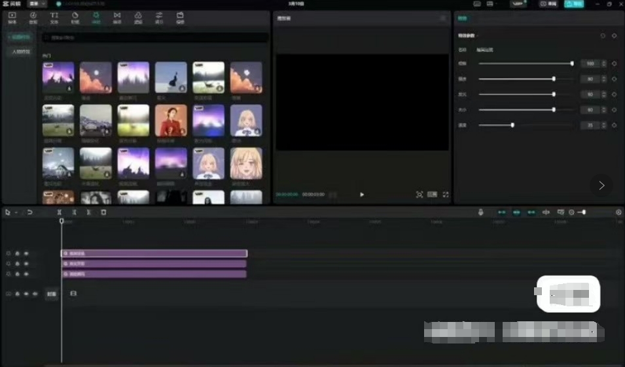Open the preview player hamburger menu
625x367 pixels.
click(443, 18)
